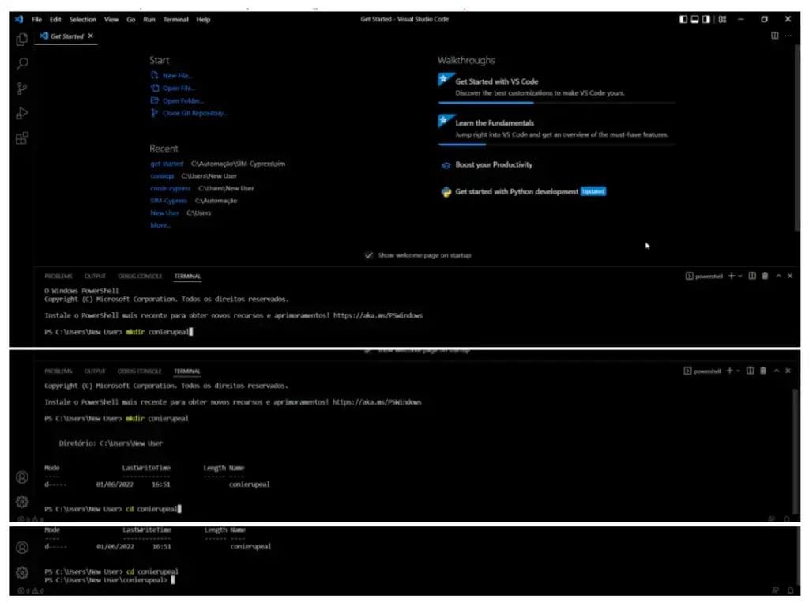Viewport: 809px width, 603px height.
Task: Open the Selection menu in menu bar
Action: [x=82, y=19]
